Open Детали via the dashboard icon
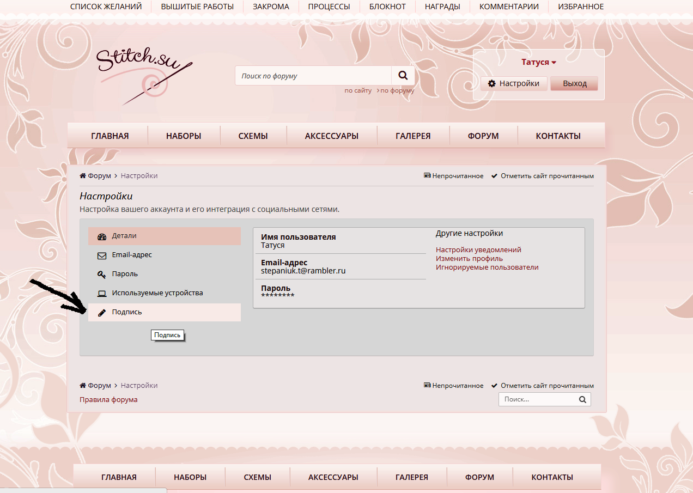Image resolution: width=693 pixels, height=493 pixels. [x=101, y=236]
